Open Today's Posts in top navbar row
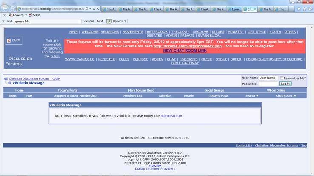 pyautogui.click(x=67, y=90)
